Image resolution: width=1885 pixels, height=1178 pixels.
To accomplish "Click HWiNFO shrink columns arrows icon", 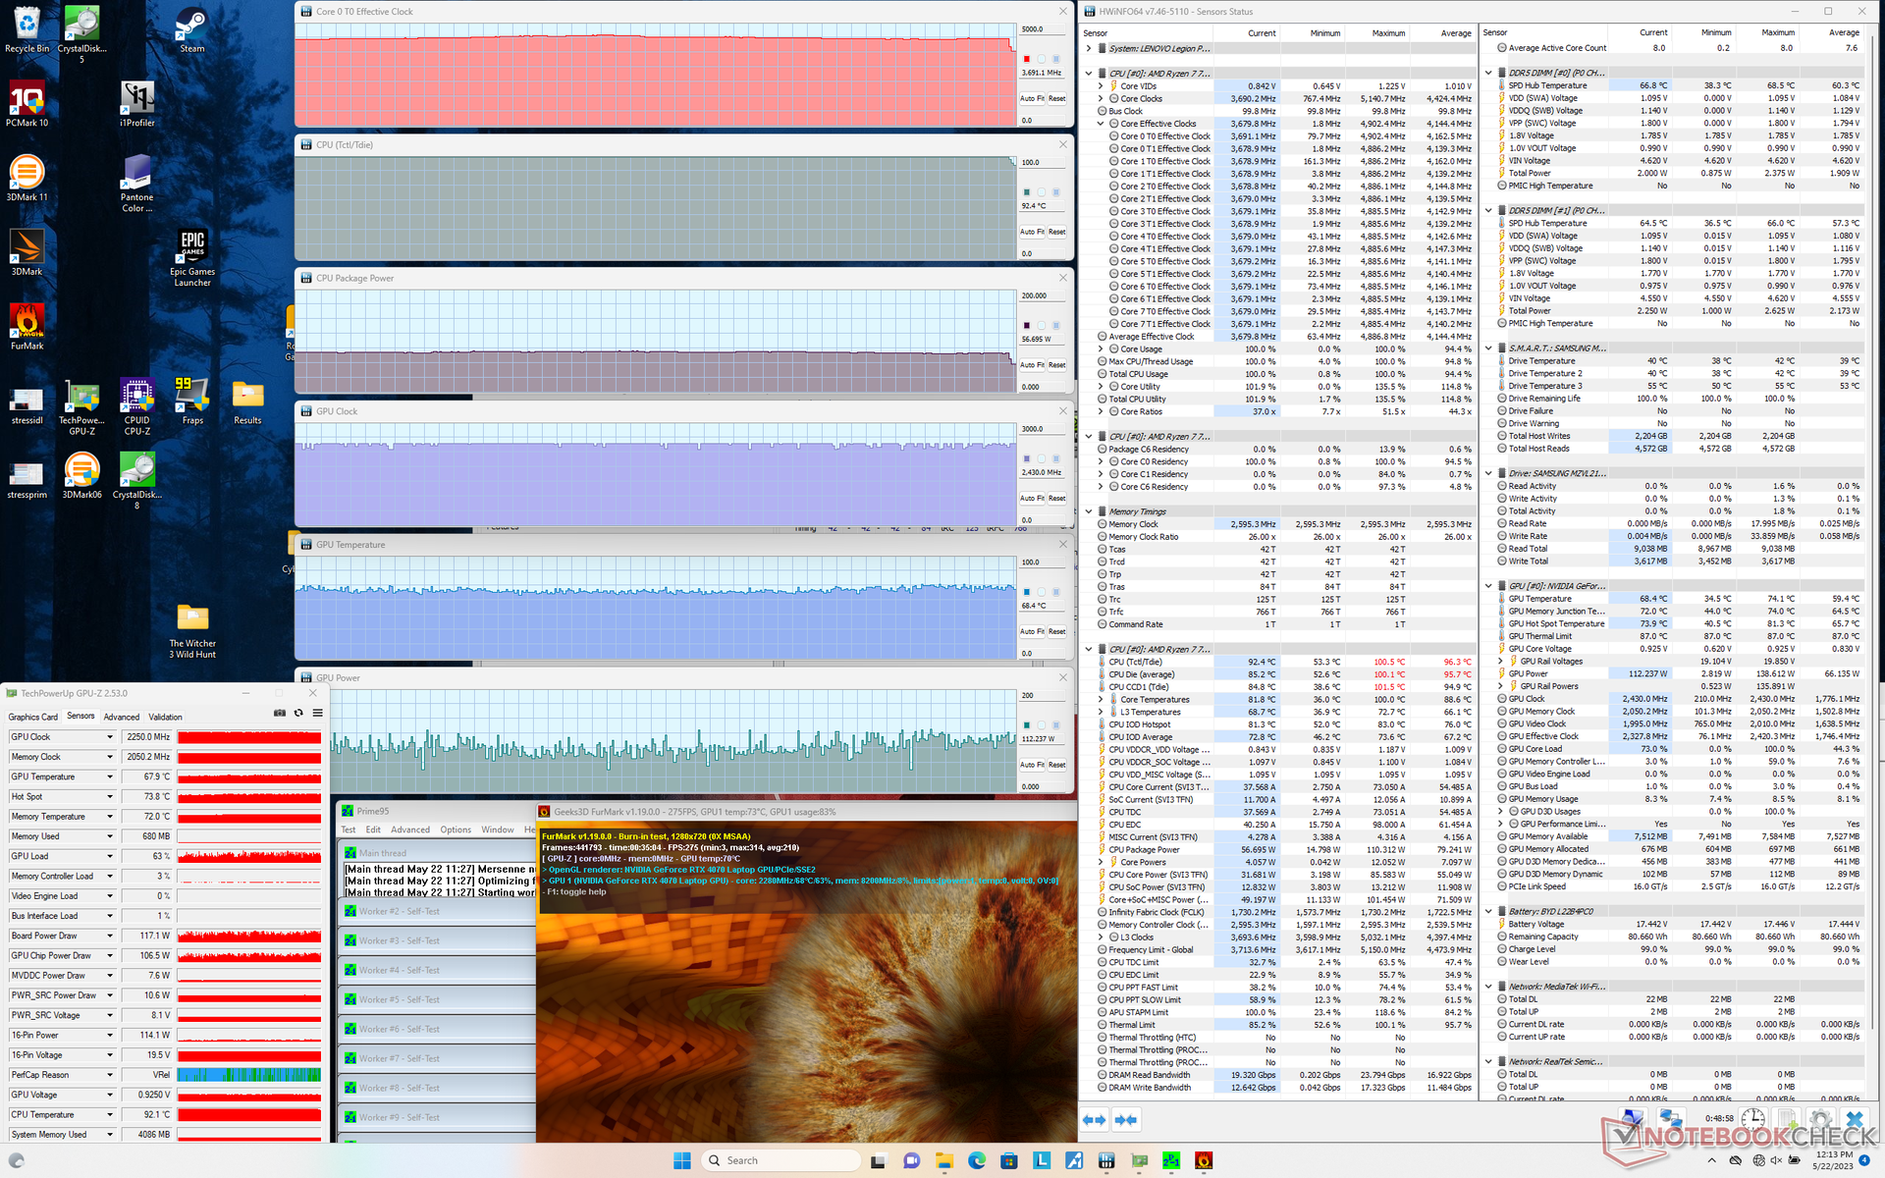I will tap(1126, 1119).
